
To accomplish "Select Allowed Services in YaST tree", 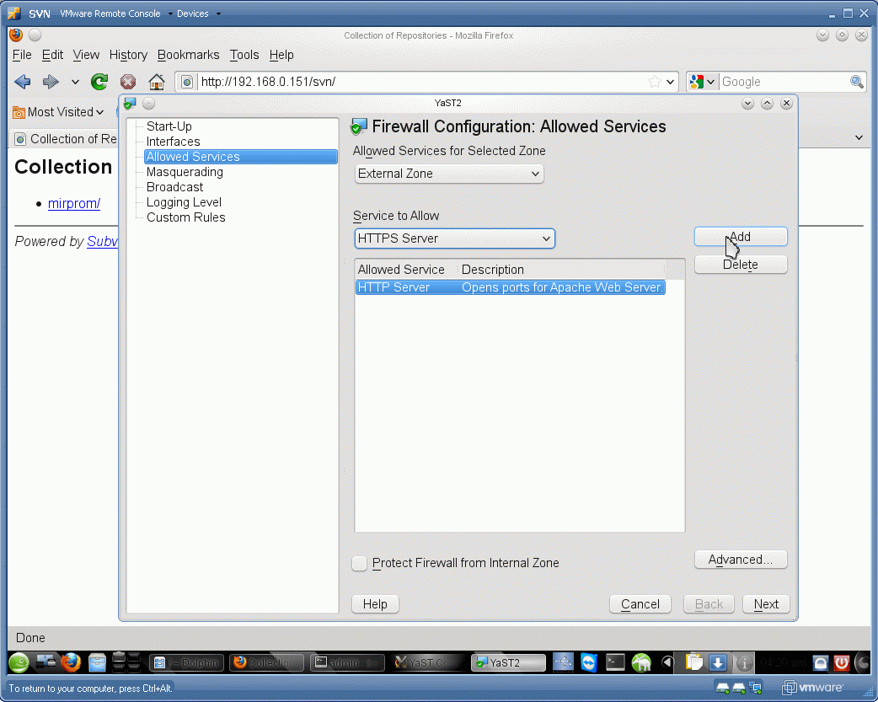I will click(241, 157).
